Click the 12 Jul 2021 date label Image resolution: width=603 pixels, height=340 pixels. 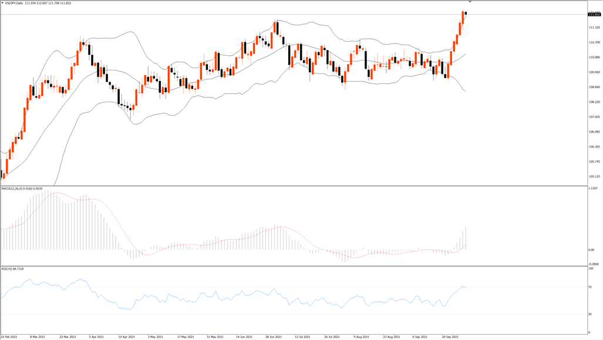[302, 337]
